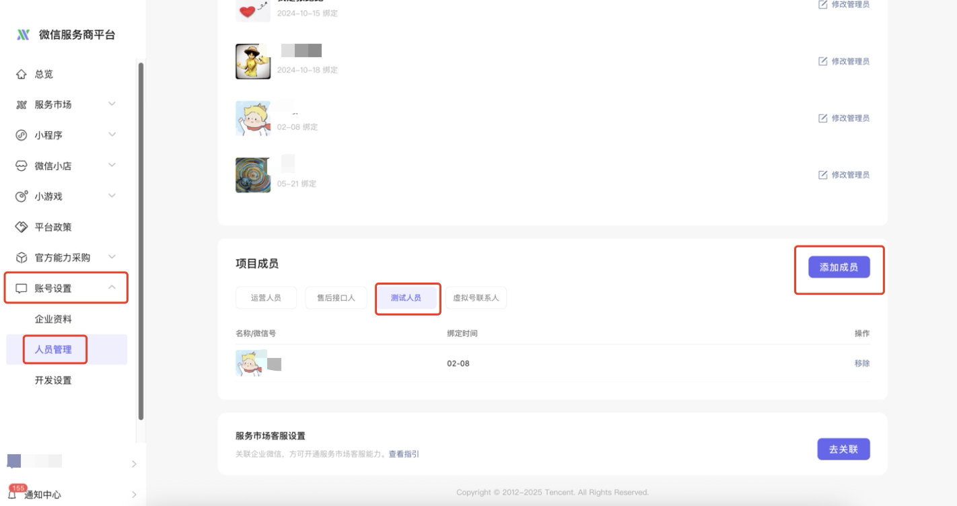Expand the 服务市场 chevron

[112, 104]
